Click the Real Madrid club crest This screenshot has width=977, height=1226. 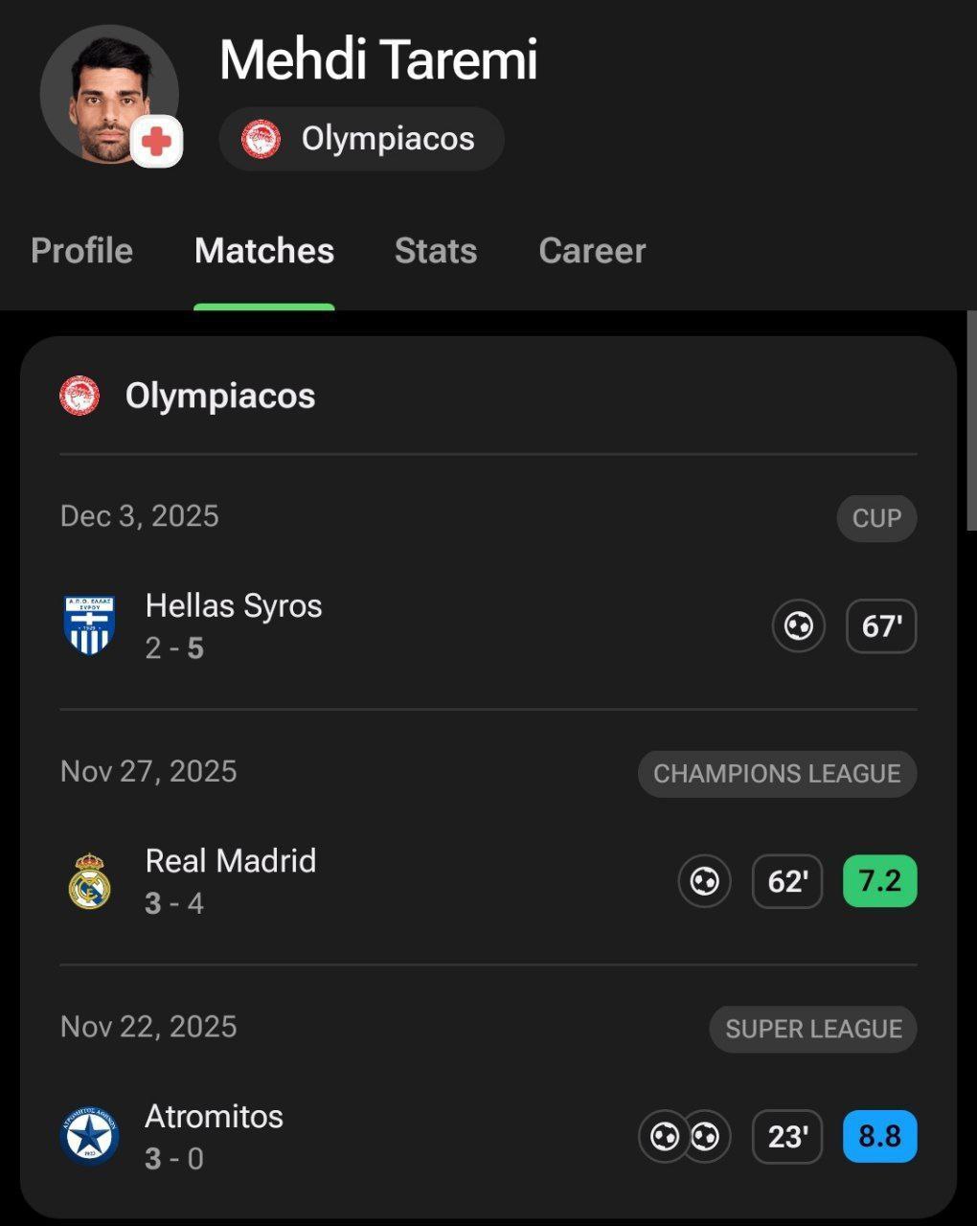[x=89, y=881]
